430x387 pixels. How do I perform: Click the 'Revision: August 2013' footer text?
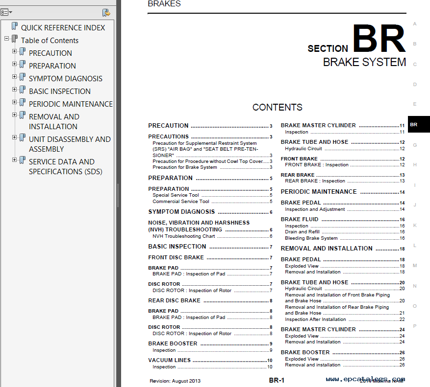coord(175,381)
